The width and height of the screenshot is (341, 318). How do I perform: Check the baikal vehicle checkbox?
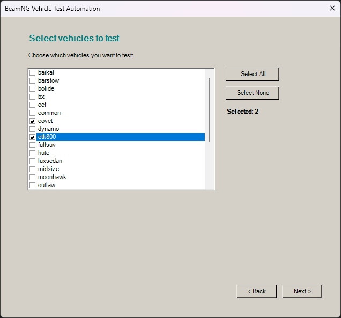(x=32, y=72)
